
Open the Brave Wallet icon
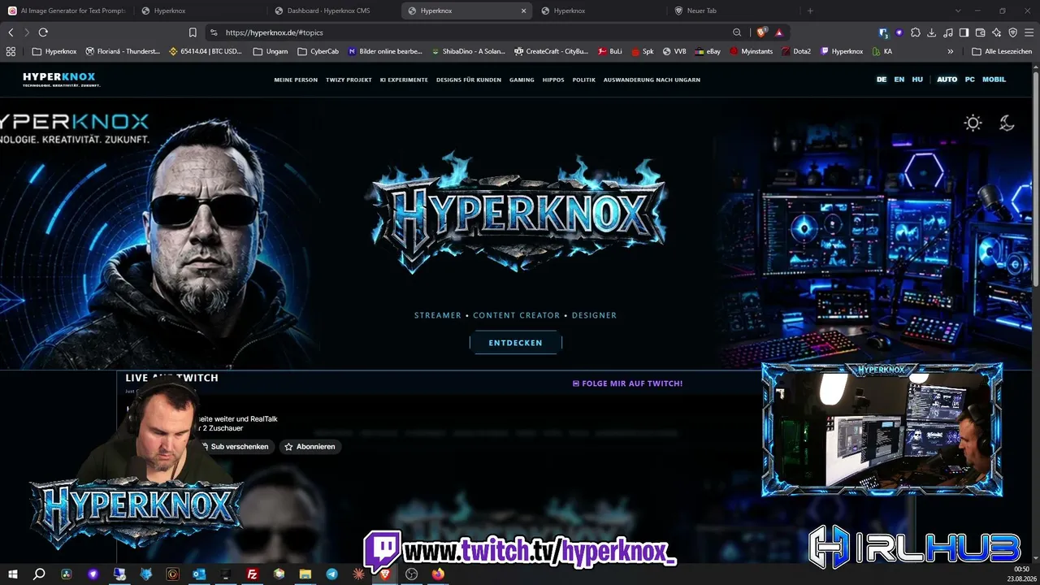click(980, 32)
